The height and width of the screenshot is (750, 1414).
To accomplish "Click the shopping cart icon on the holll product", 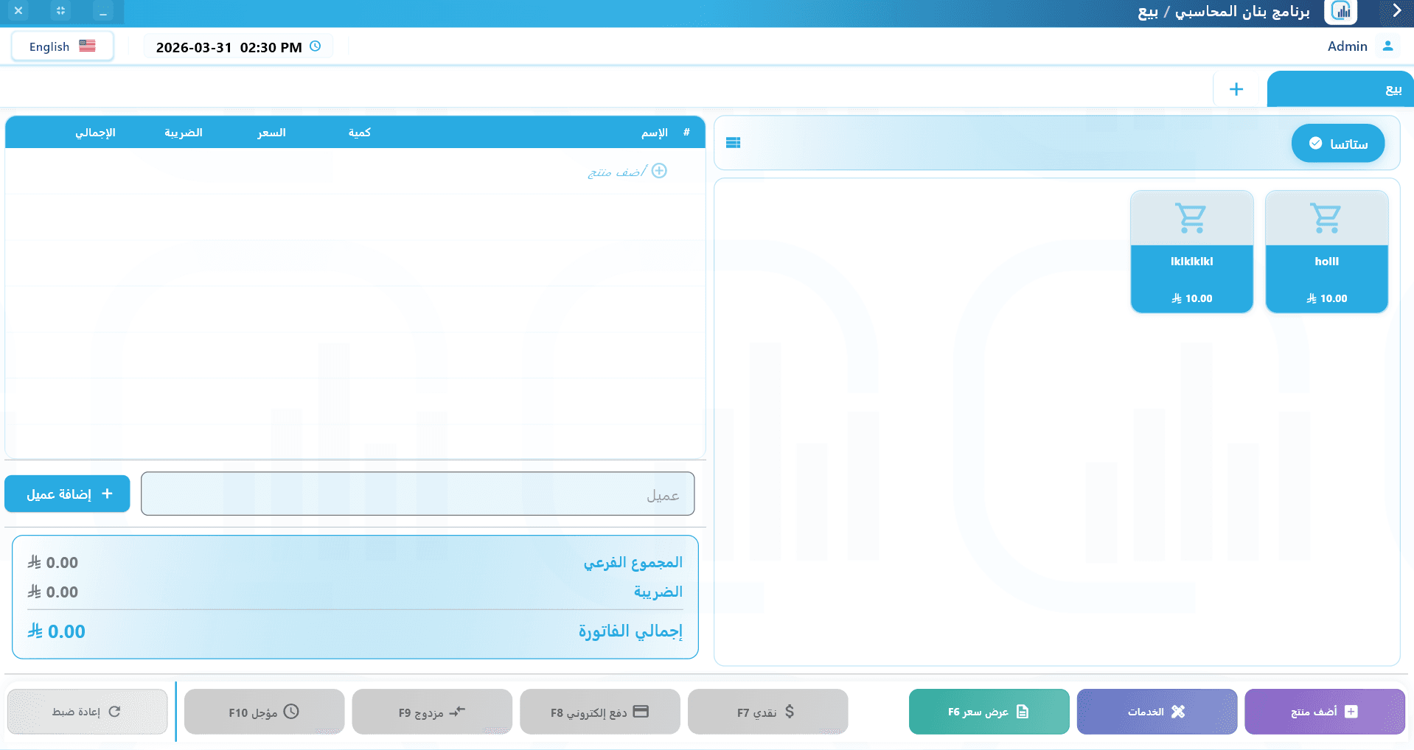I will (x=1325, y=217).
